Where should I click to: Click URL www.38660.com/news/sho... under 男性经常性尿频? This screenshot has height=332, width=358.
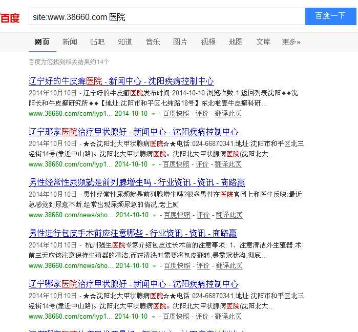coord(71,215)
